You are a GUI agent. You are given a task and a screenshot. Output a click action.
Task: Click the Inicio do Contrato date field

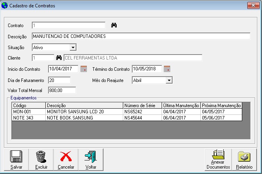coord(63,69)
